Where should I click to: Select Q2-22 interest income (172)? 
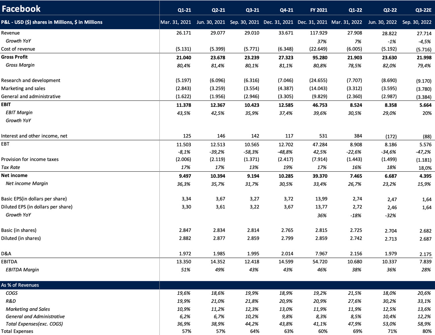click(x=391, y=137)
